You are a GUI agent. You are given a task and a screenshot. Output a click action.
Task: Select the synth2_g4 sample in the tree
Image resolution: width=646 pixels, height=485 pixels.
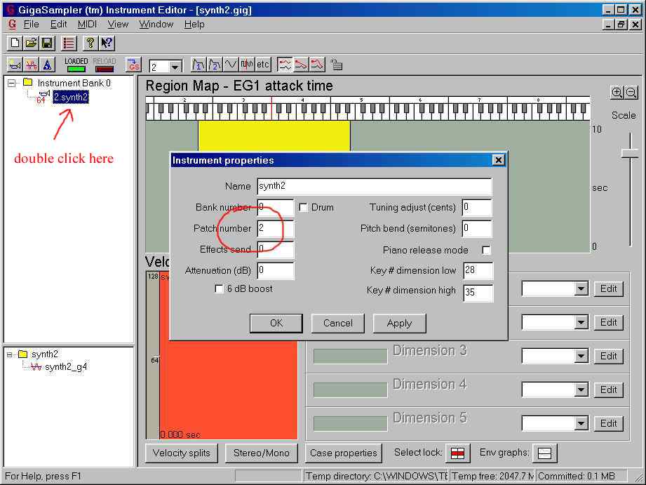(66, 367)
